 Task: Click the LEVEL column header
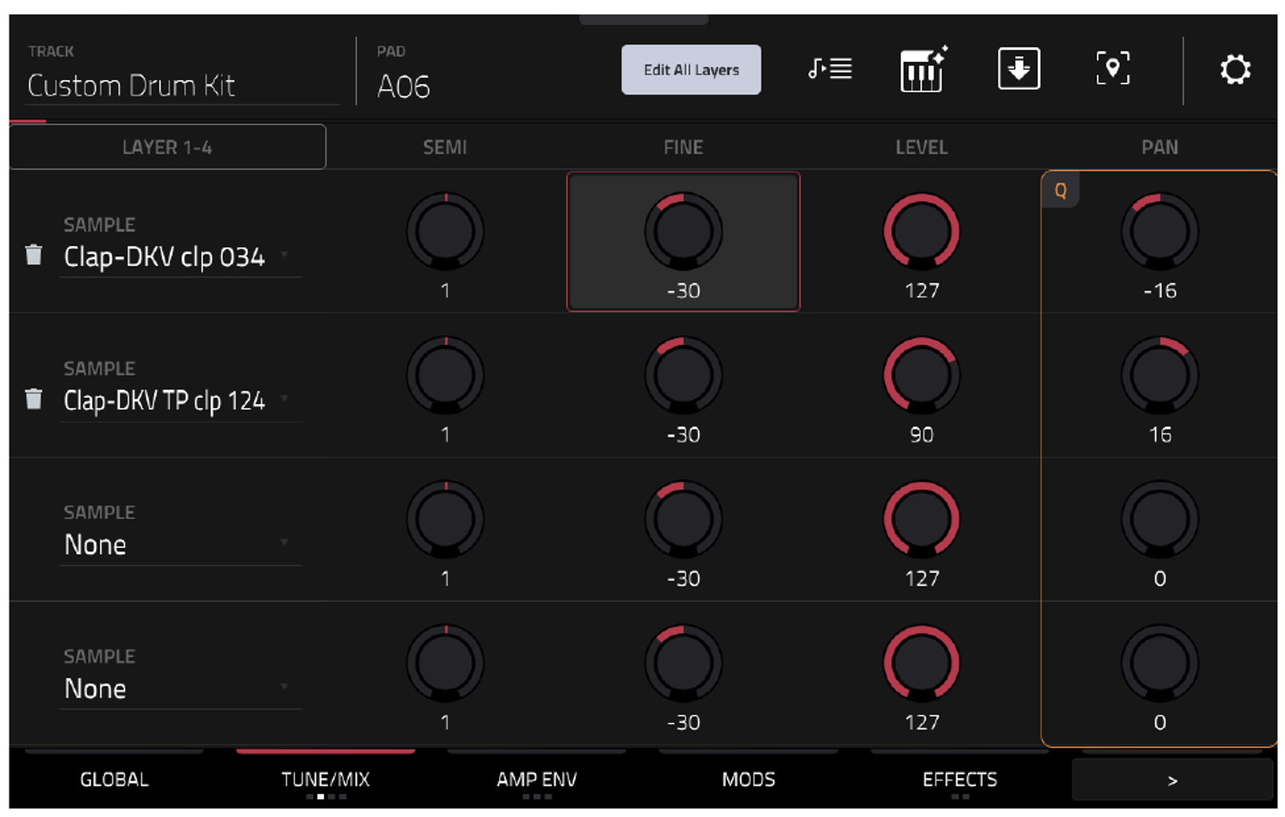pos(921,147)
